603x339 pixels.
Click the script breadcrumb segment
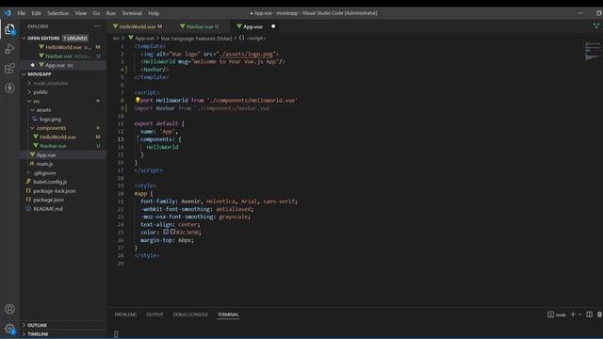pos(253,38)
